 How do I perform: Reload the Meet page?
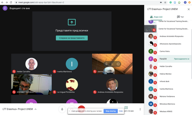pos(11,2)
